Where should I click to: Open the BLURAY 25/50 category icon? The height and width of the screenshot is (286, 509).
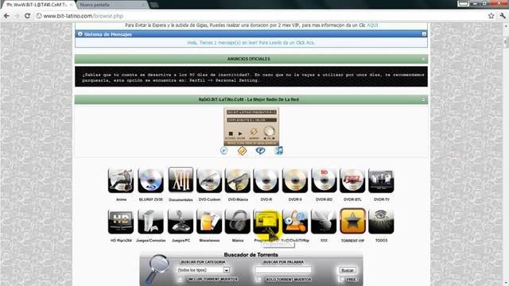click(150, 180)
